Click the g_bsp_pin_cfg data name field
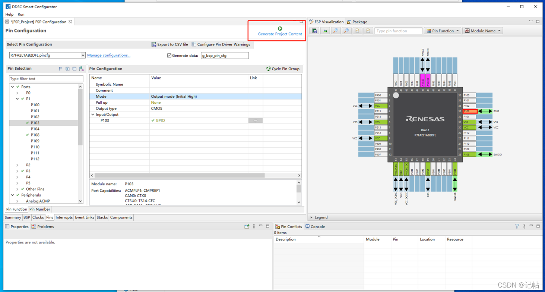Image resolution: width=545 pixels, height=292 pixels. click(225, 56)
